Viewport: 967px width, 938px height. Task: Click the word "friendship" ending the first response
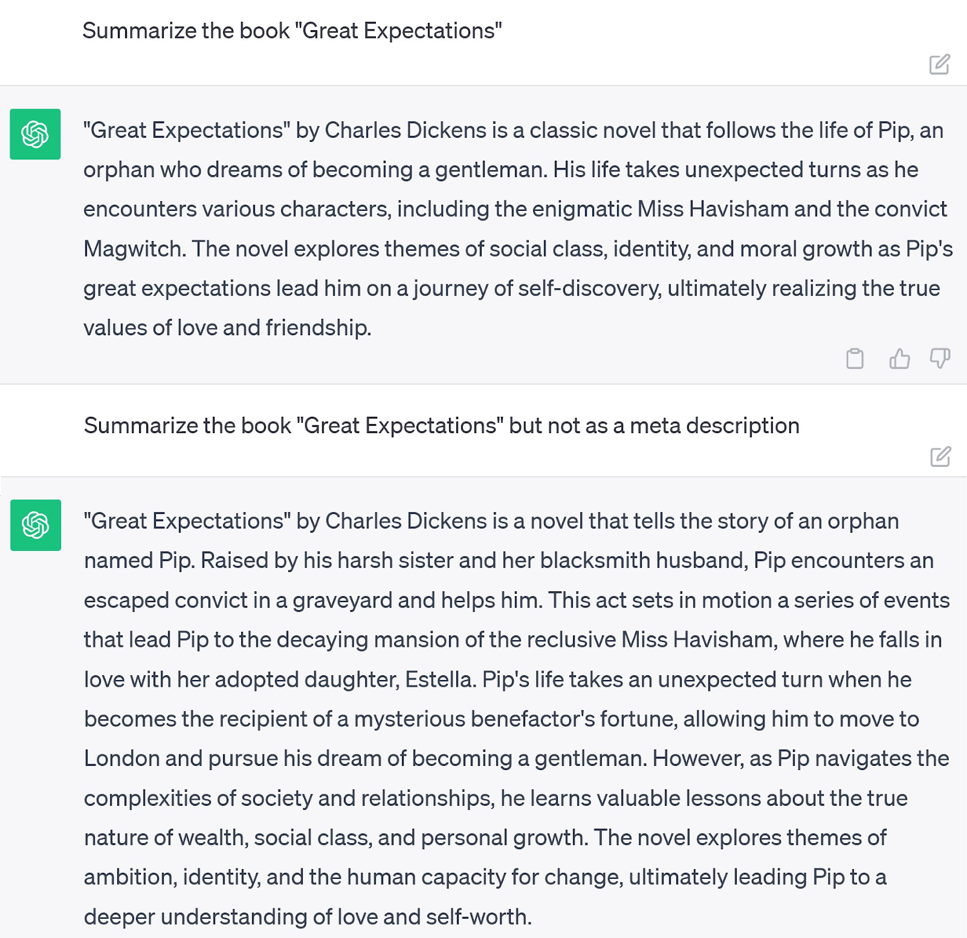point(317,328)
